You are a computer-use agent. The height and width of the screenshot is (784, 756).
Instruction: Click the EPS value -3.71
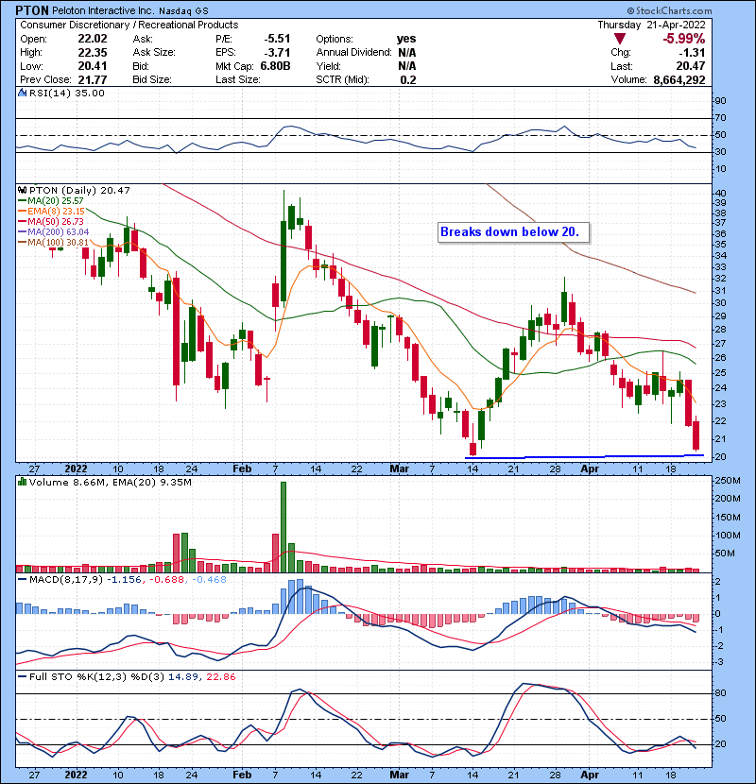coord(277,53)
